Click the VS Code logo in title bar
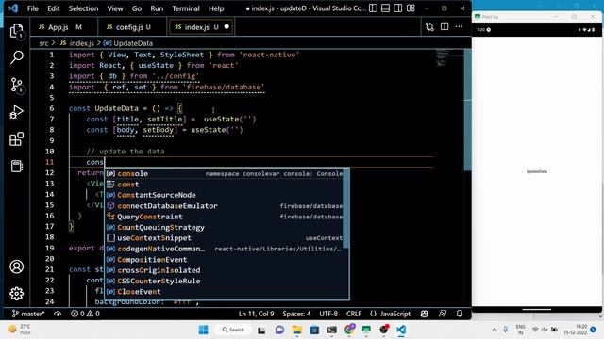Viewport: 604px width, 339px height. click(13, 8)
